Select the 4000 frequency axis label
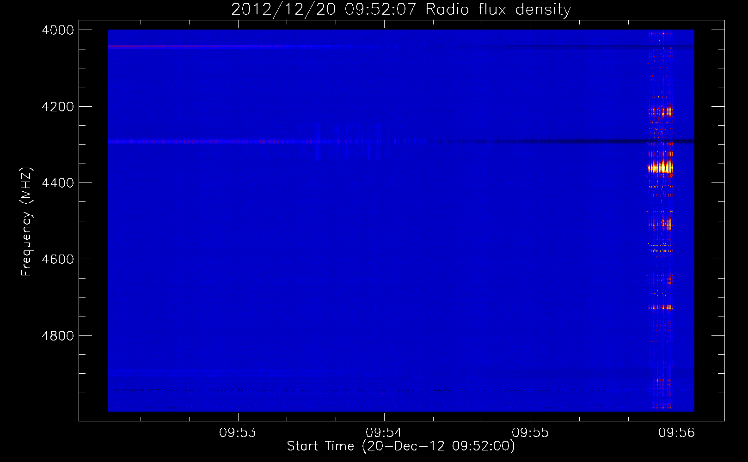This screenshot has width=748, height=462. pos(58,30)
